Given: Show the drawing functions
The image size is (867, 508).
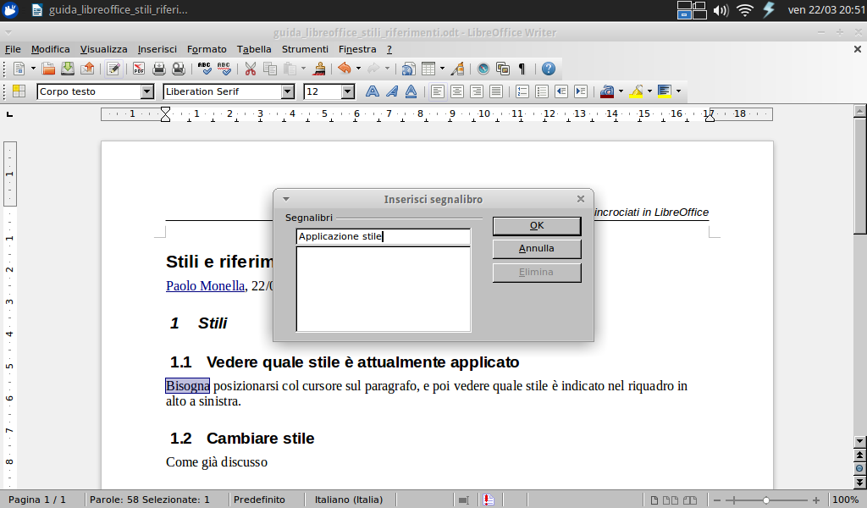Looking at the screenshot, I should (x=457, y=69).
